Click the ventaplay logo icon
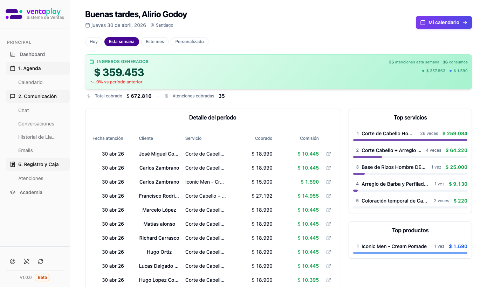Viewport: 487px width, 287px height. (x=14, y=14)
